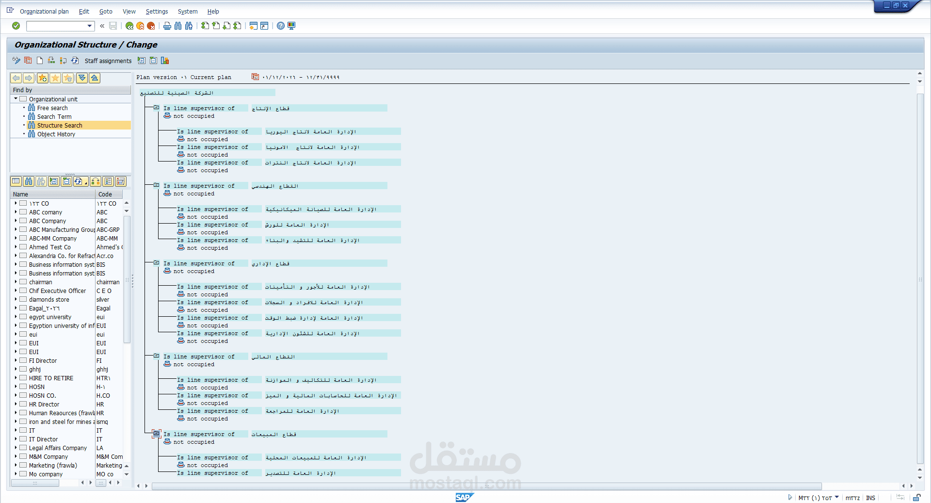Collapse the قطاع المبيعات node
Screen dimensions: 931x503
(156, 433)
